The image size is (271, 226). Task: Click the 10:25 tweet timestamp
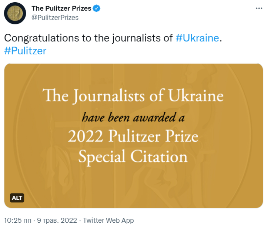(18, 220)
